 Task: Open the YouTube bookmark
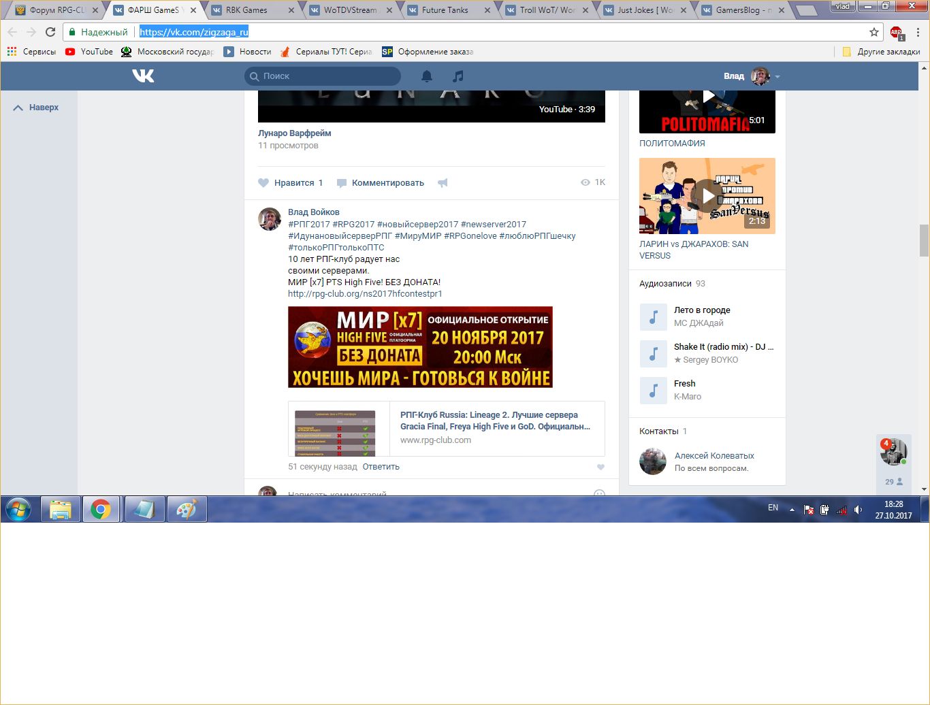point(89,52)
